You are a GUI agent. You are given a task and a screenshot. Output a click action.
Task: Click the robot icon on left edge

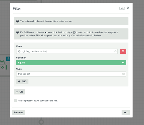click(x=2, y=62)
